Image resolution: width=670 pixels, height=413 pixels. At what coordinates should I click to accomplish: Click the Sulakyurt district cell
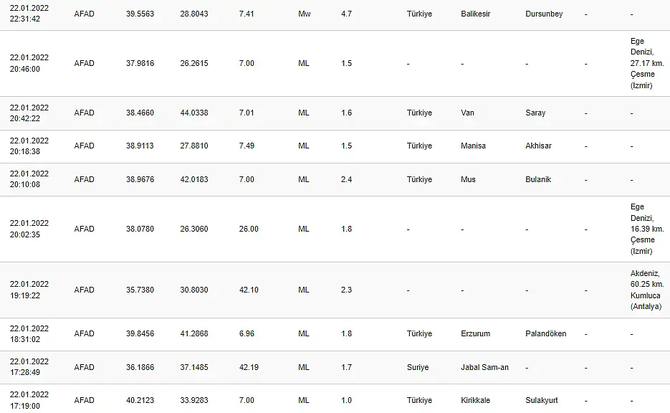click(542, 401)
